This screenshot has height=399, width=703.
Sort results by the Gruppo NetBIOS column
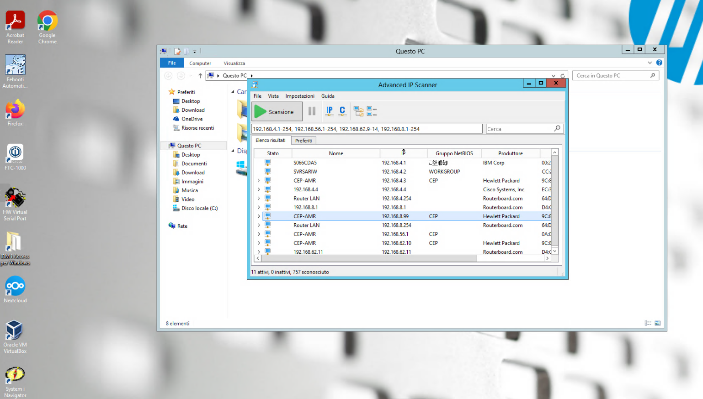pyautogui.click(x=454, y=153)
